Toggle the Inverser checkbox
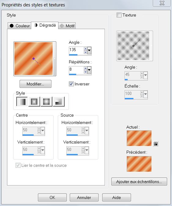 (x=71, y=84)
